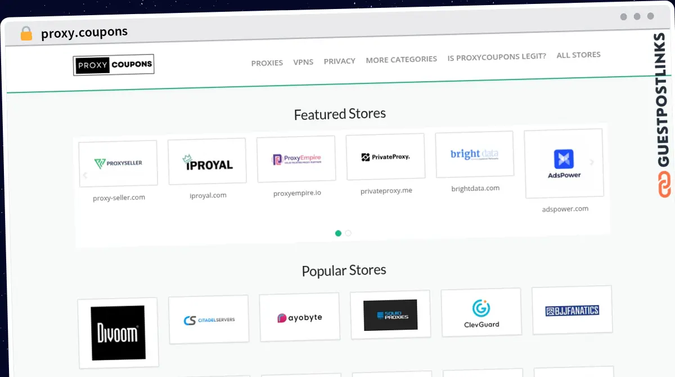Open the PrivateProxy store logo
The image size is (675, 377).
pos(385,156)
